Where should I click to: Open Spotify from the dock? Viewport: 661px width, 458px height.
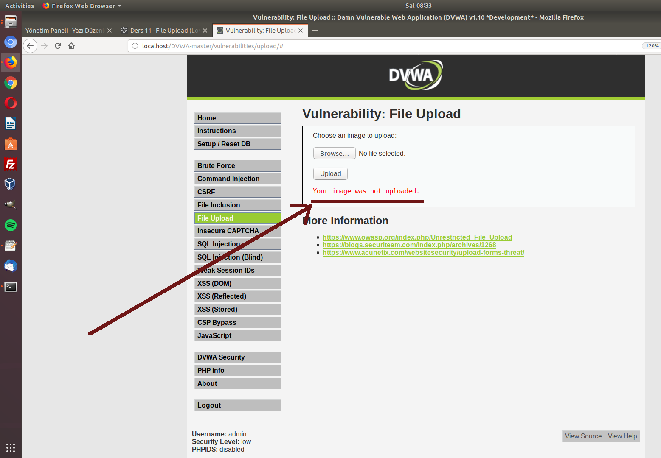click(11, 225)
